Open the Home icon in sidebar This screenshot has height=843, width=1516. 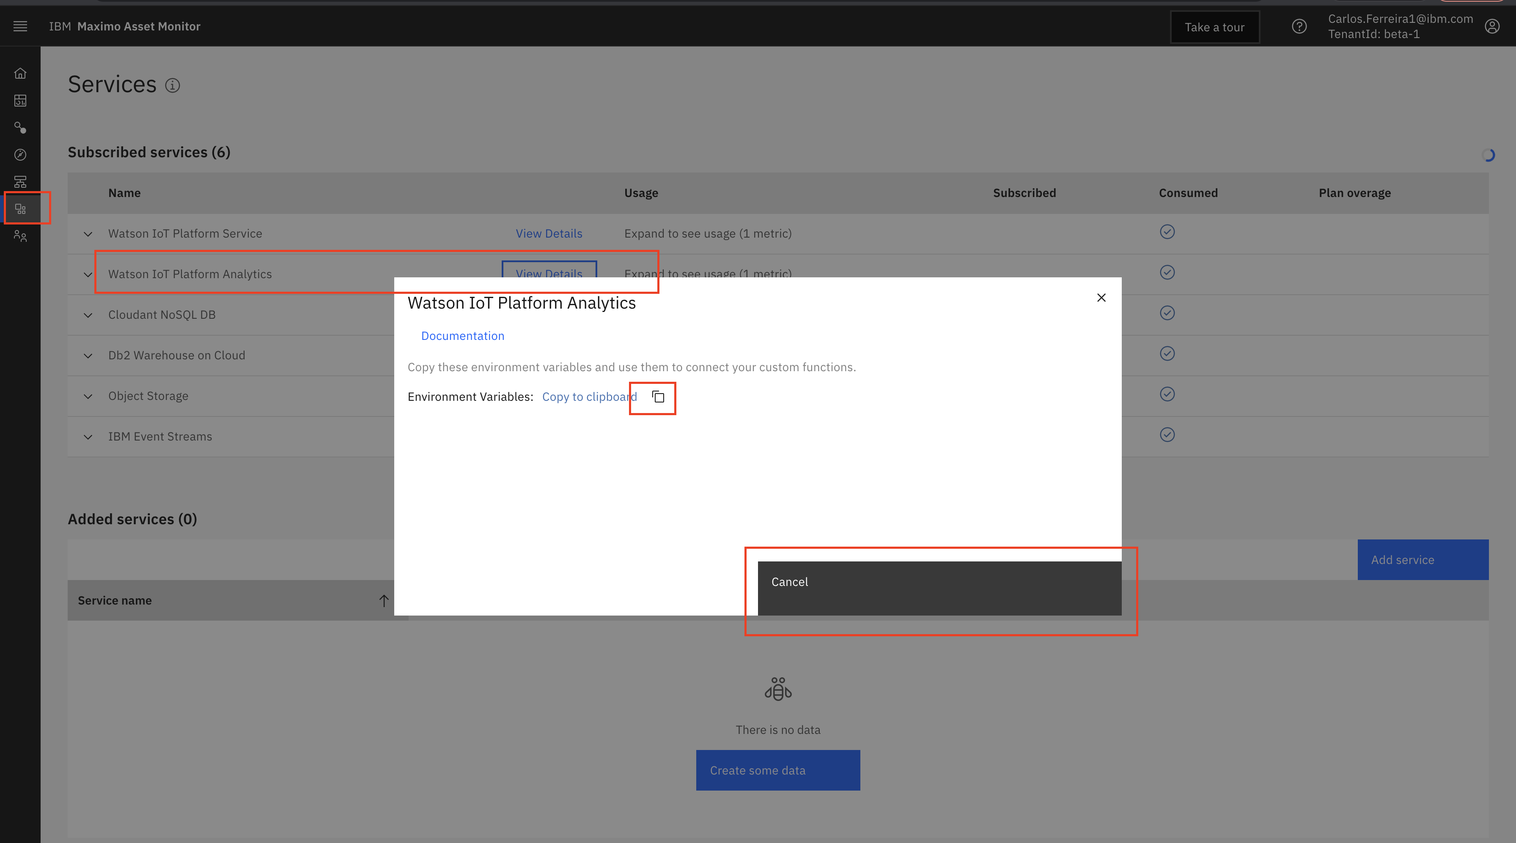coord(20,73)
